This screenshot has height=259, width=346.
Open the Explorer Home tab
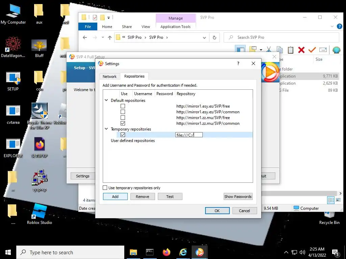107,27
